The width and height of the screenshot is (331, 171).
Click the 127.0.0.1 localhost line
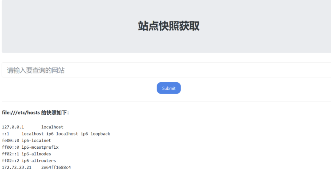tap(32, 127)
